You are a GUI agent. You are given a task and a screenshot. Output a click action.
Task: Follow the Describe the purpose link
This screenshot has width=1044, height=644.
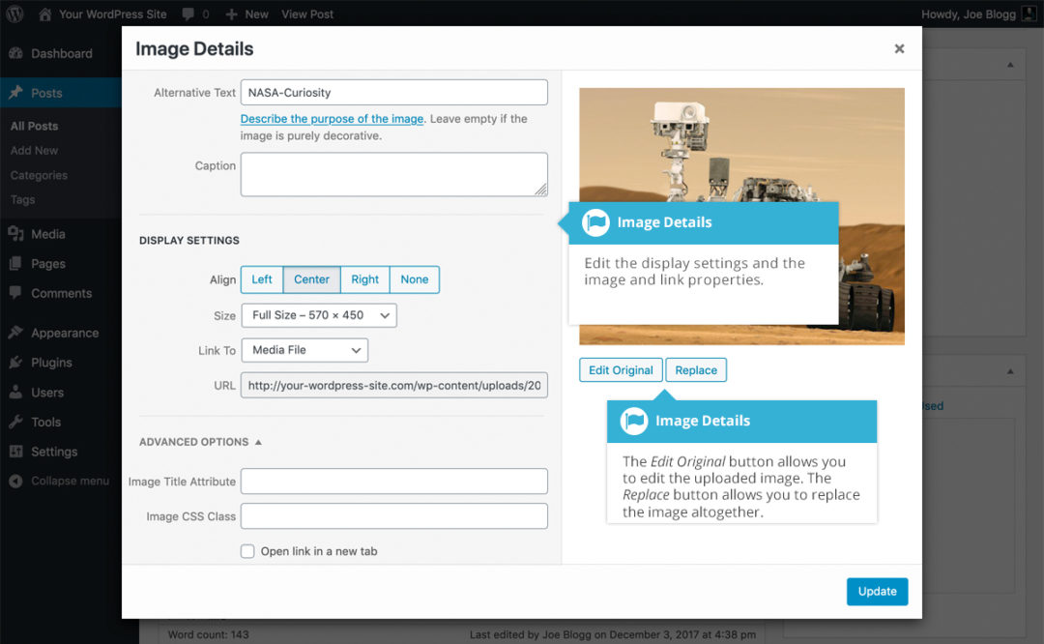pyautogui.click(x=332, y=118)
